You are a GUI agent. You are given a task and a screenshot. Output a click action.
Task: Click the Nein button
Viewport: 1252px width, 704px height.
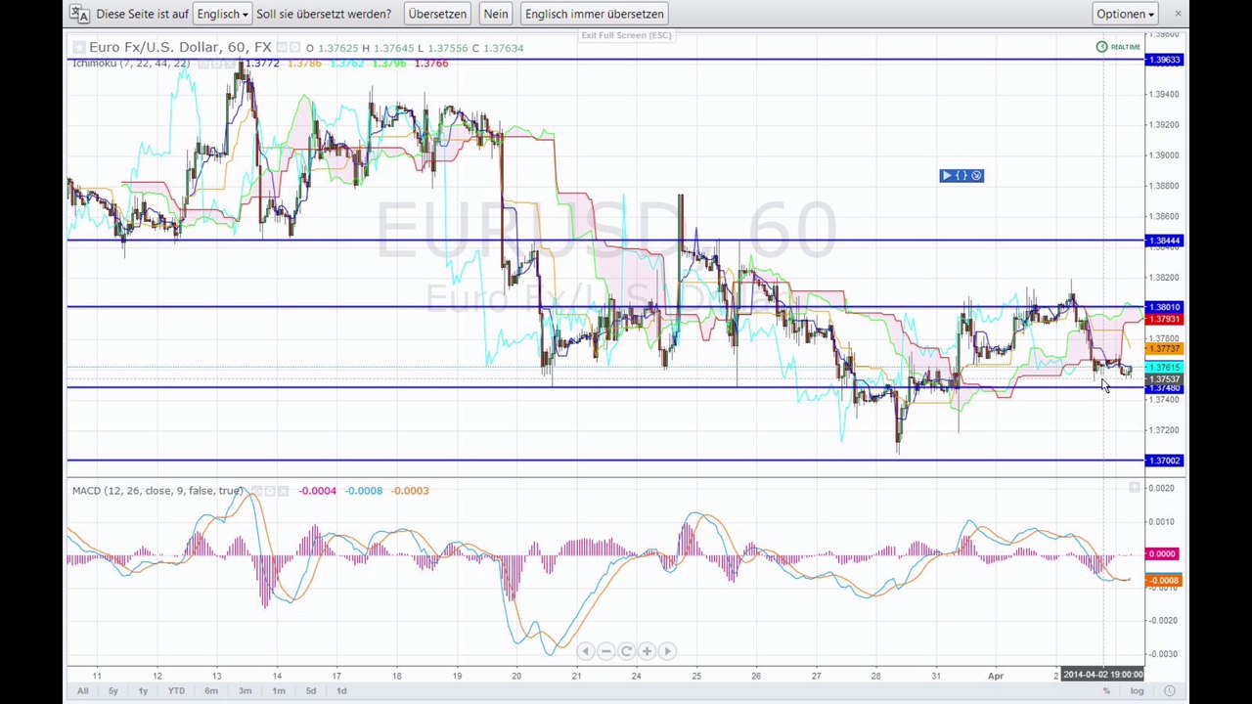[496, 14]
